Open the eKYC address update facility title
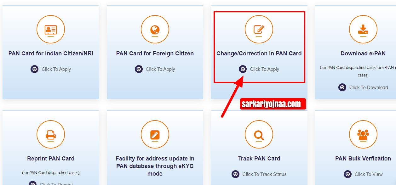The width and height of the screenshot is (396, 185). 155,166
